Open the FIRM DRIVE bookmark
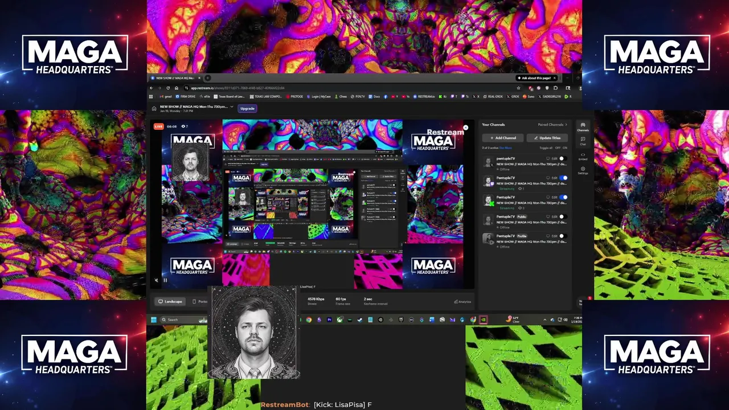This screenshot has width=729, height=410. 185,96
